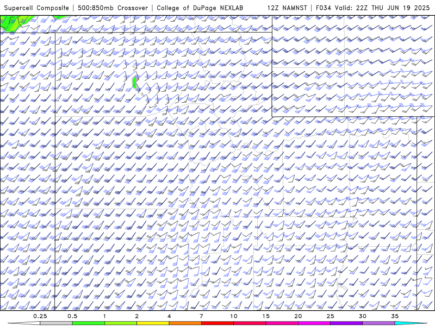Click the legend value '0.25'
This screenshot has width=435, height=326.
(x=40, y=316)
